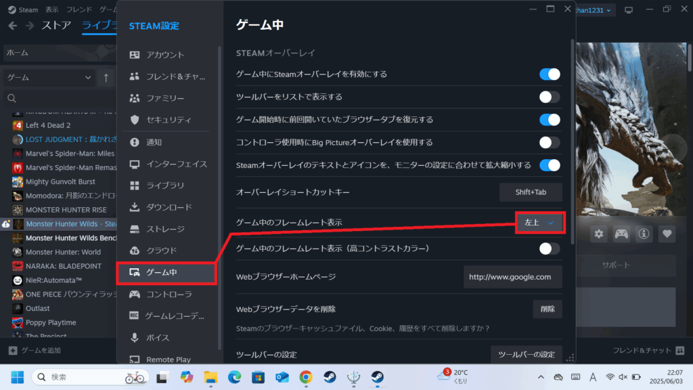Open the 表示 menu

tap(52, 9)
